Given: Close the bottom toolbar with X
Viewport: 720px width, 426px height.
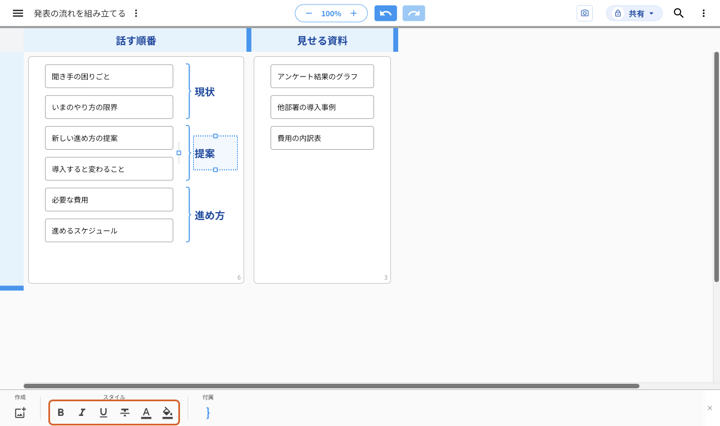Looking at the screenshot, I should pyautogui.click(x=710, y=408).
